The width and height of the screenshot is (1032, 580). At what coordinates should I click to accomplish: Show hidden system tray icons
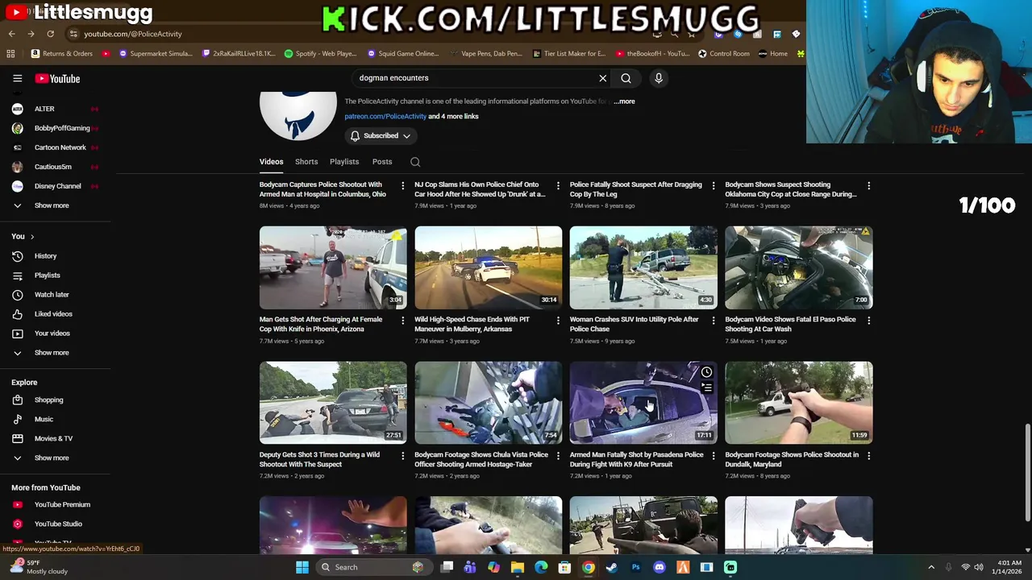pyautogui.click(x=930, y=567)
